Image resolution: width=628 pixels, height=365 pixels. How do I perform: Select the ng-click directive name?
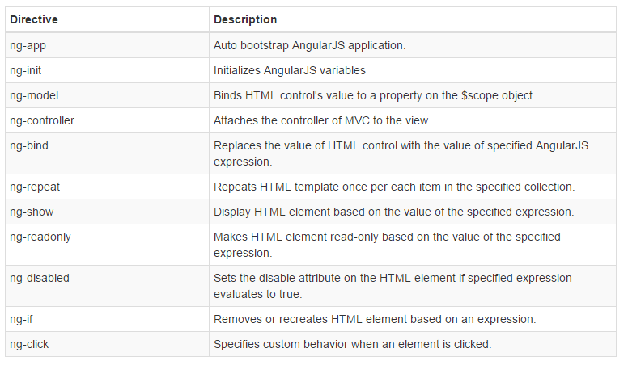pos(29,344)
